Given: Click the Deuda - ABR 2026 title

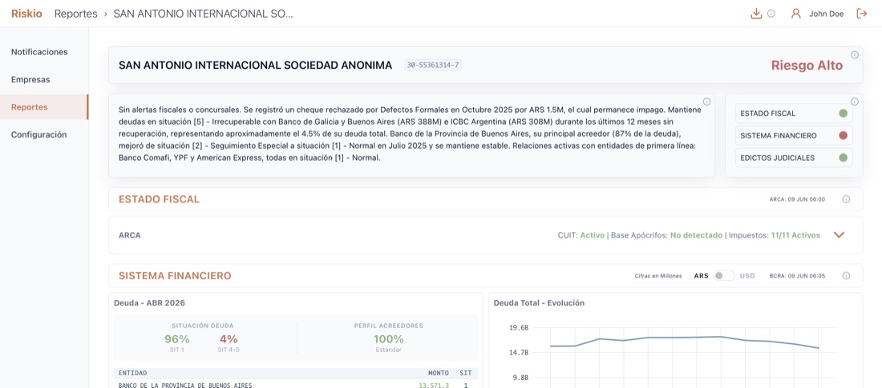Looking at the screenshot, I should click(149, 302).
